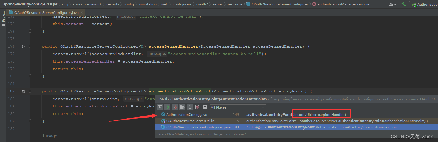Image resolution: width=438 pixels, height=142 pixels.
Task: Click the group-by-directory folder icon in popup
Action: (182, 107)
